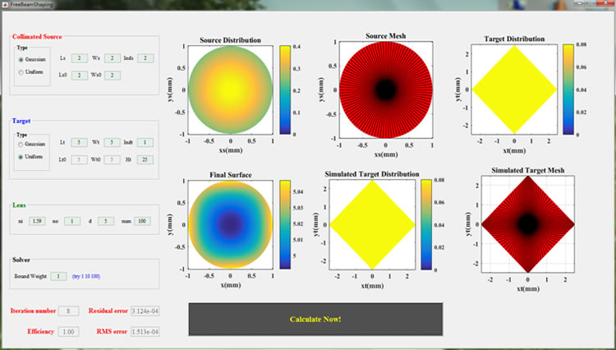Focus the Ws source width field
The height and width of the screenshot is (350, 616).
113,58
